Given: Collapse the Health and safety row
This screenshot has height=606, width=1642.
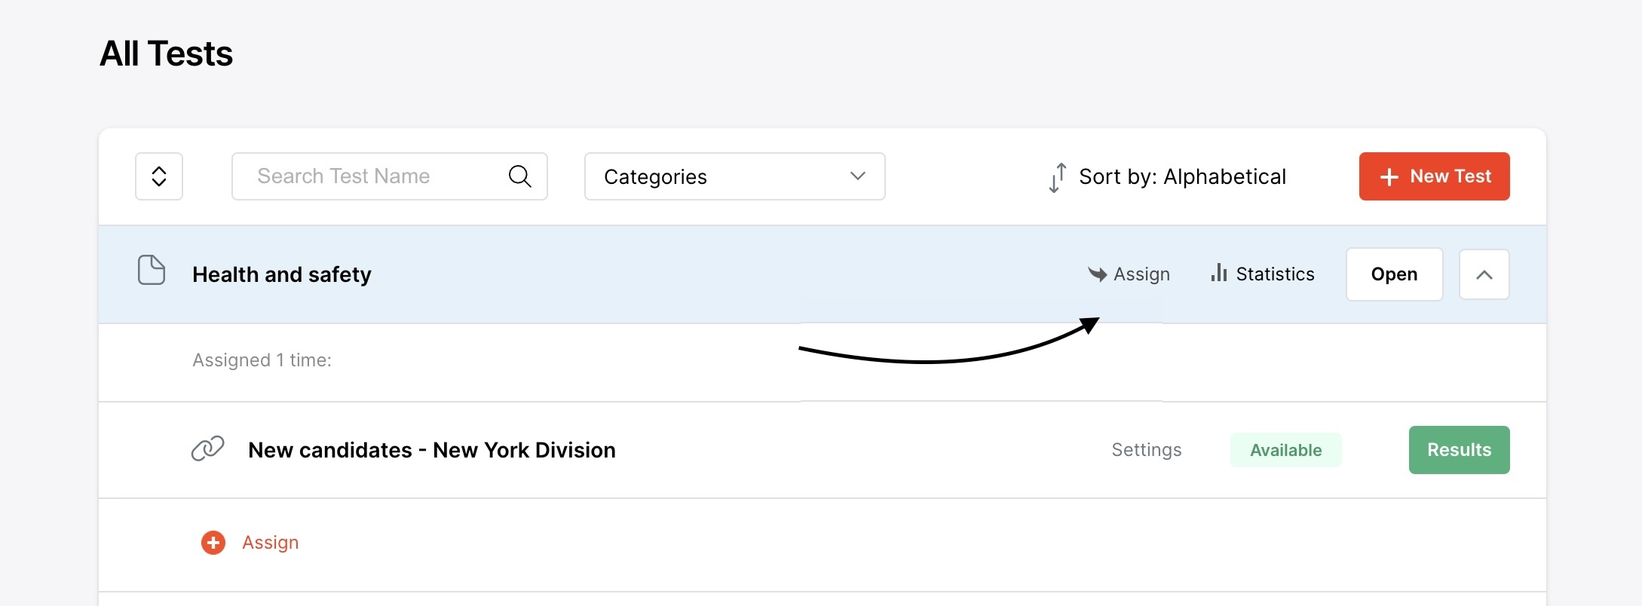Looking at the screenshot, I should click(1484, 274).
